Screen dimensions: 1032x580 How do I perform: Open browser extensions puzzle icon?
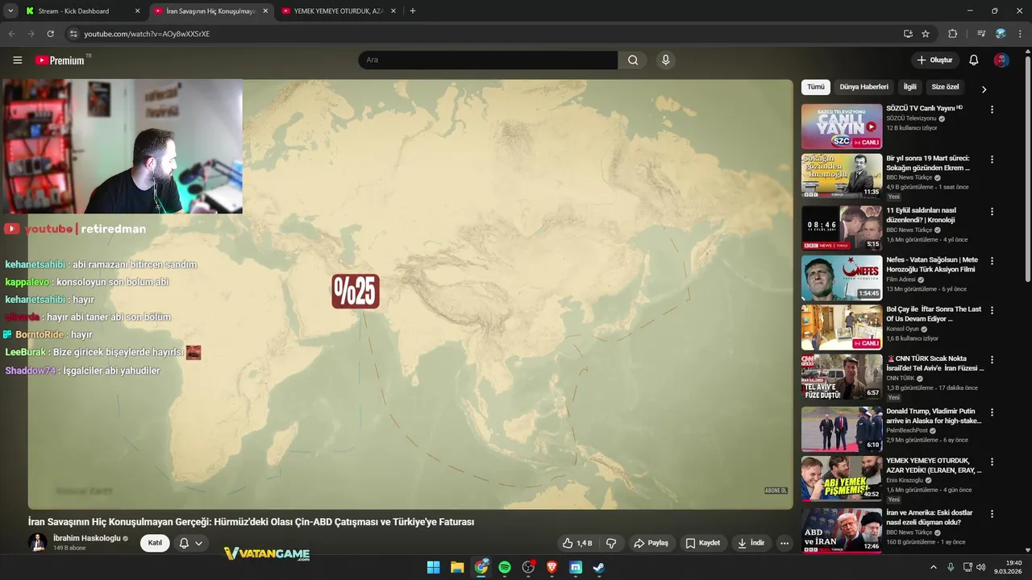point(952,34)
